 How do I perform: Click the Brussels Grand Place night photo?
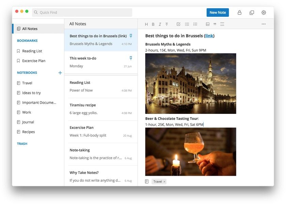[x=191, y=84]
